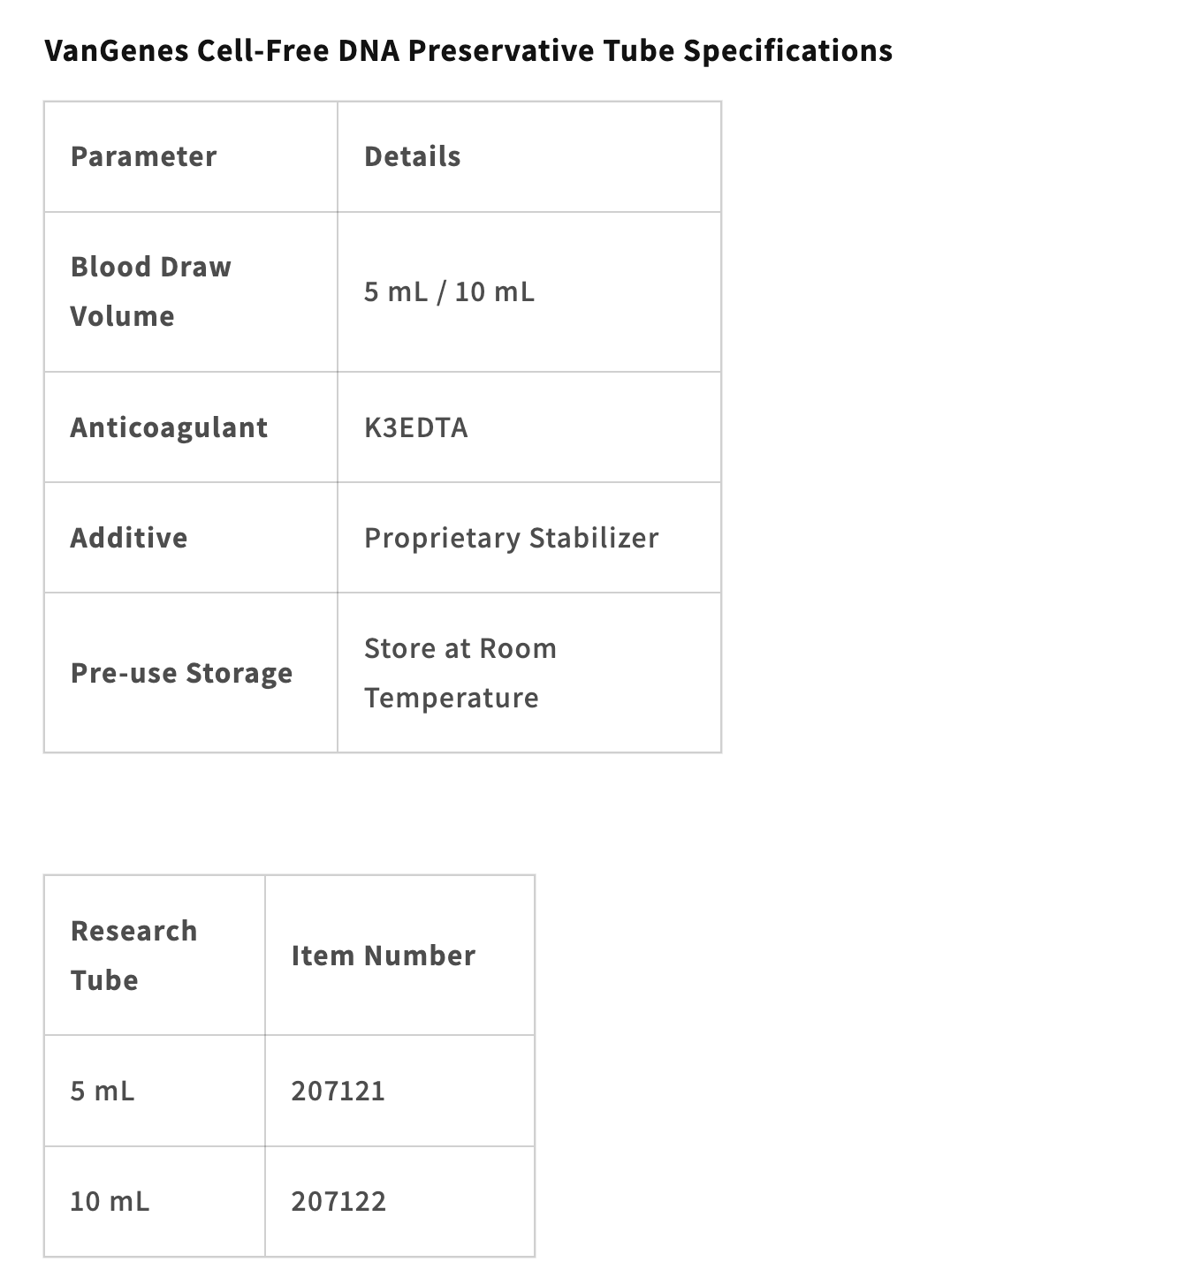Select the Additive row label
Screen dimensions: 1186x1277
[x=129, y=538]
